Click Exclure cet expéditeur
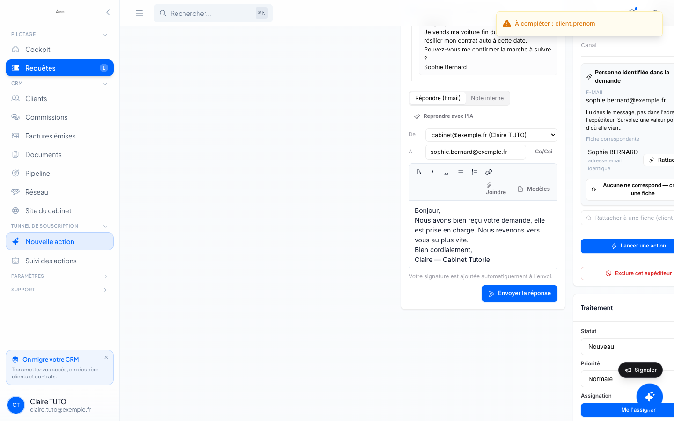The image size is (674, 421). coord(627,273)
